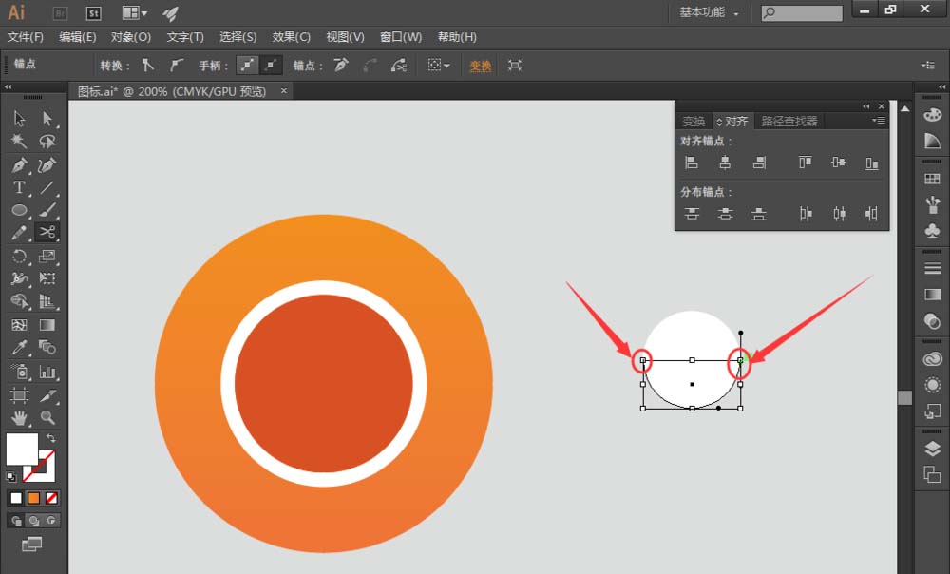The height and width of the screenshot is (574, 950).
Task: Open the control bar options menu
Action: click(927, 66)
